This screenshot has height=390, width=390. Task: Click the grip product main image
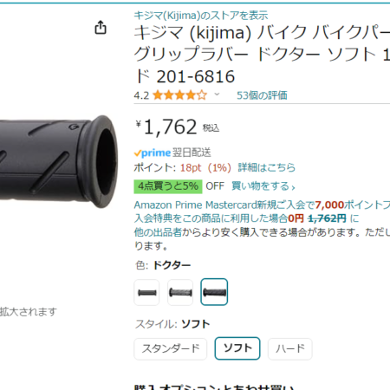tap(59, 161)
